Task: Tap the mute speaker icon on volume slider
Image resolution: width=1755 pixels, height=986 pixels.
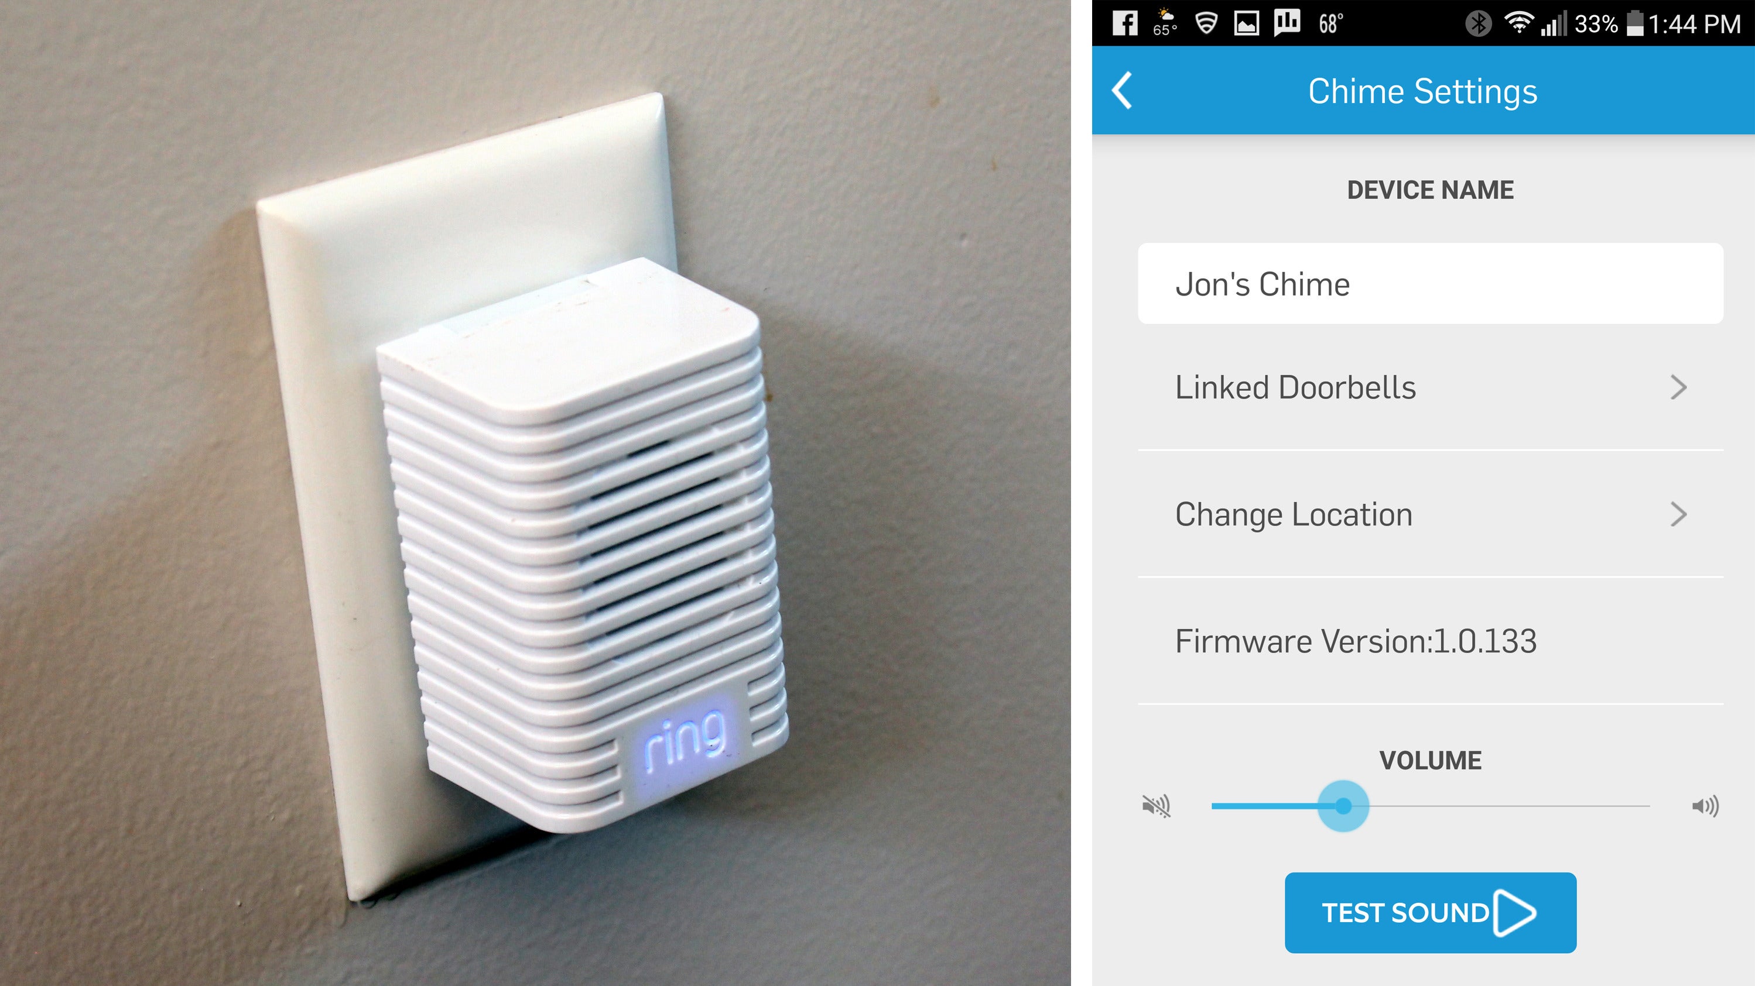Action: (x=1154, y=805)
